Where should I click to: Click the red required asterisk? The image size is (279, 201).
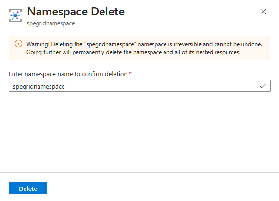coord(130,73)
